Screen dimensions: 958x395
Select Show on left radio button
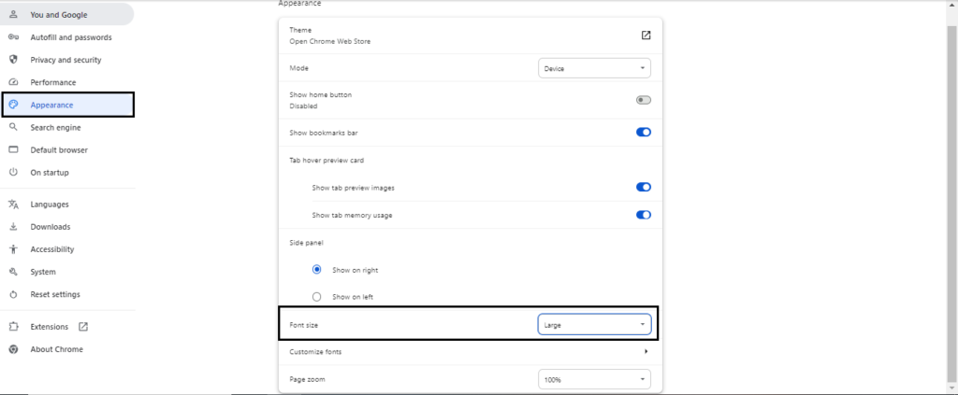click(317, 297)
